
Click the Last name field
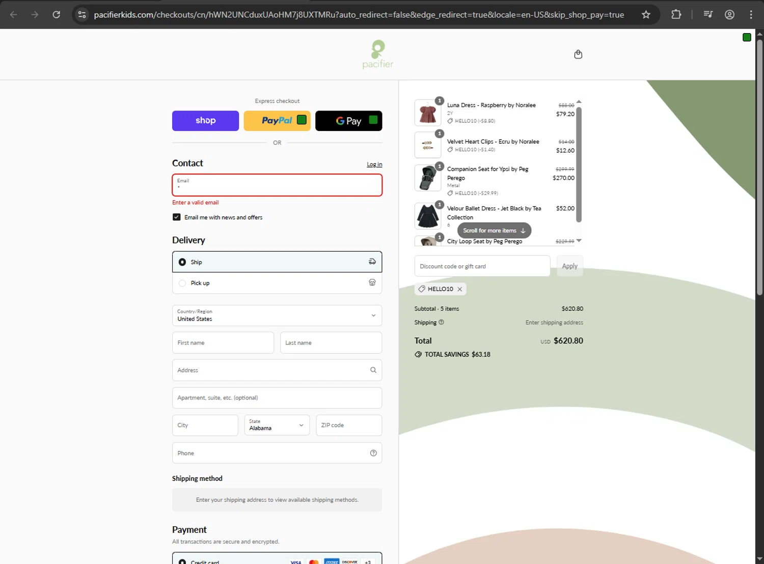coord(331,343)
